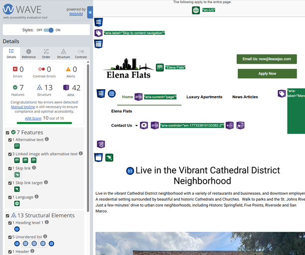The height and width of the screenshot is (255, 305).
Task: Uncheck 3 Linked image with alternative text
Action: pos(10,154)
